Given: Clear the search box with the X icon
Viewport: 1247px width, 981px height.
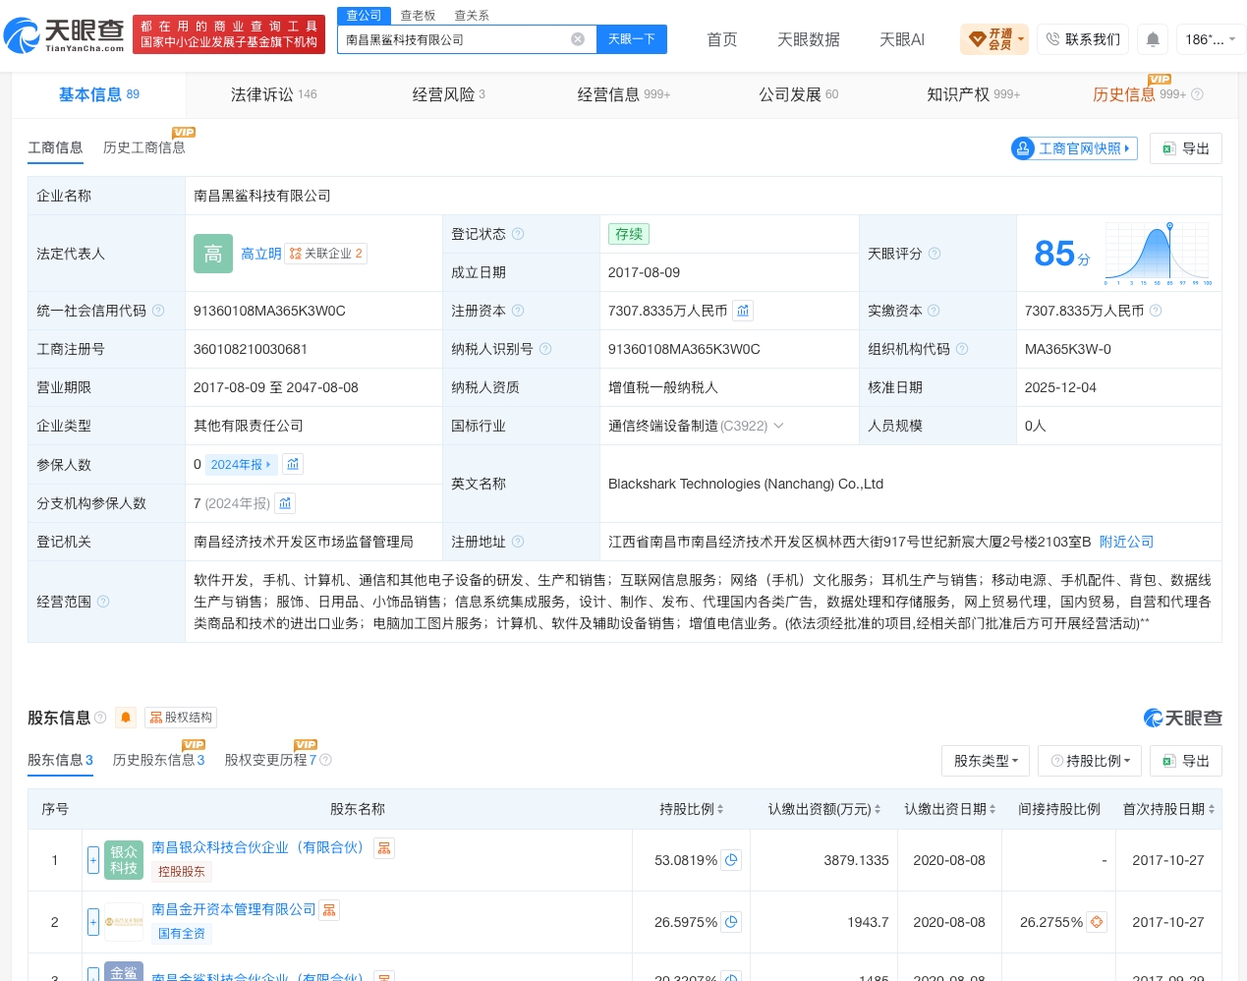Looking at the screenshot, I should tap(578, 39).
